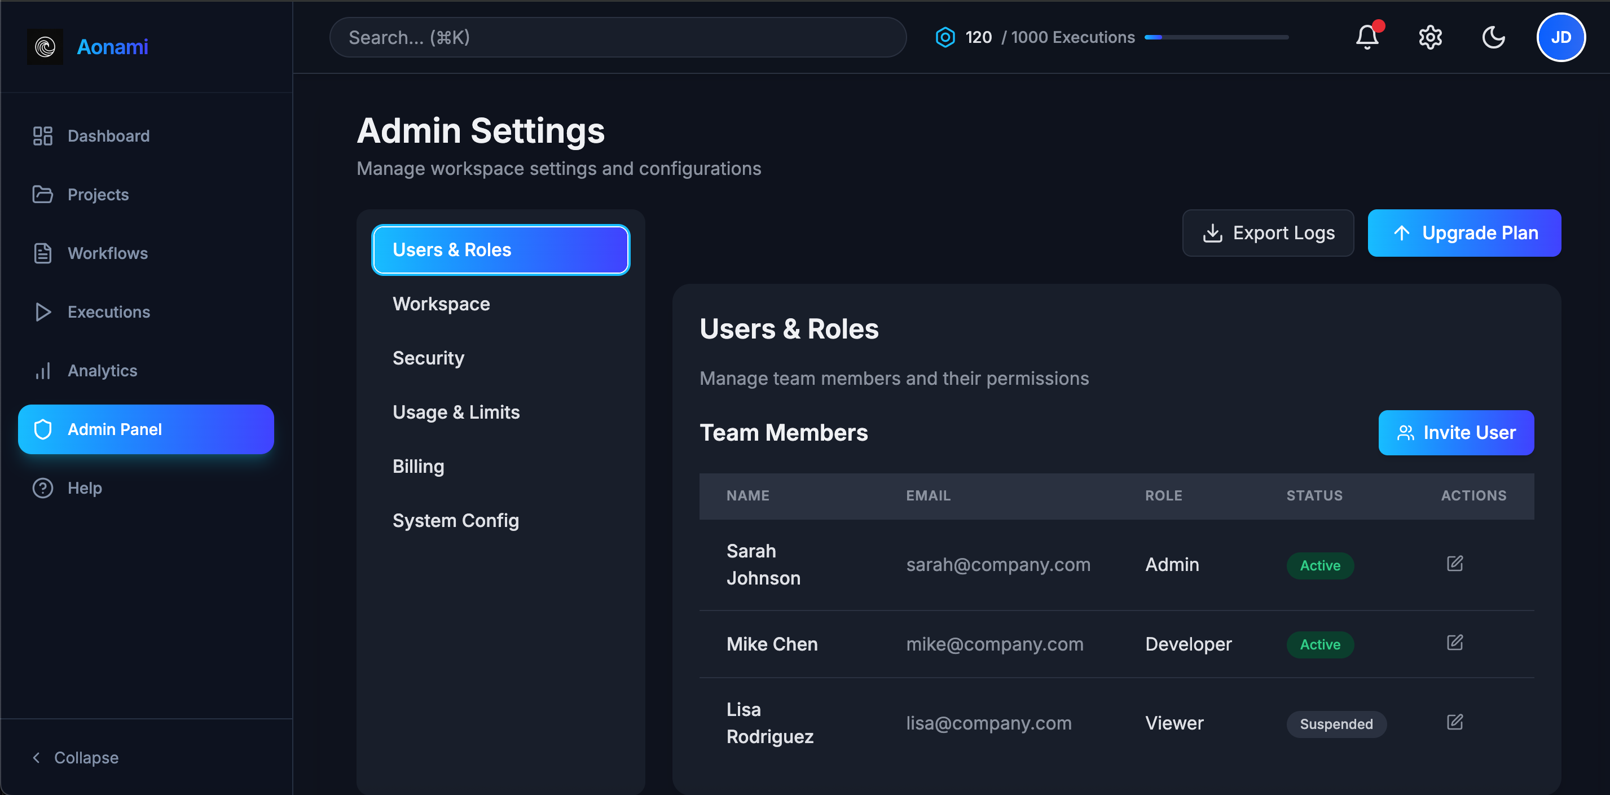Click the Team Members heading
The width and height of the screenshot is (1610, 795).
(783, 433)
